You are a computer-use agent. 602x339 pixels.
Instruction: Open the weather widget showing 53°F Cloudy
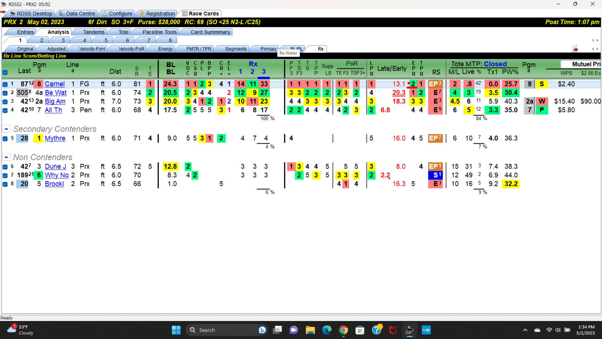point(20,330)
